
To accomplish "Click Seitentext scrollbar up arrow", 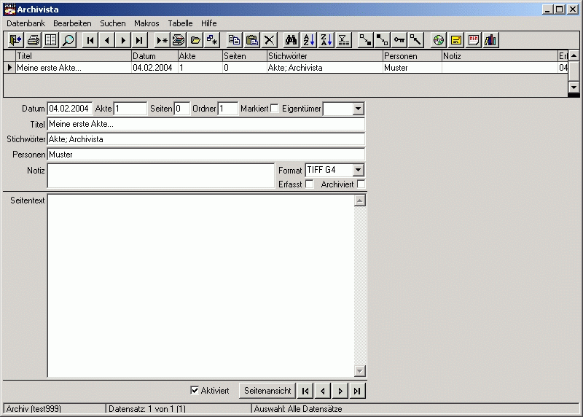I will 359,200.
